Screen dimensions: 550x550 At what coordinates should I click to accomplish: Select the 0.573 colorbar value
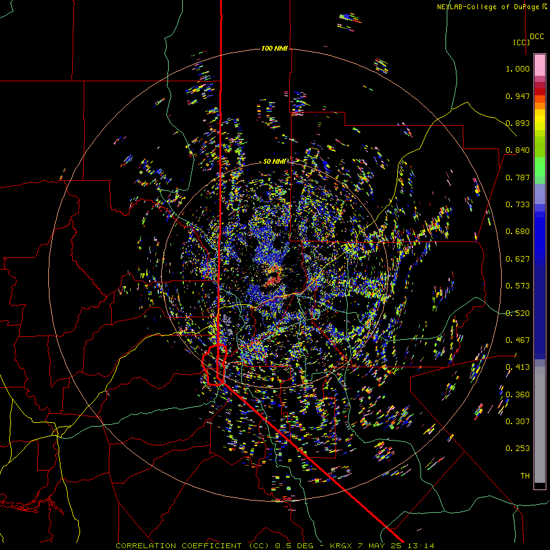(x=518, y=286)
